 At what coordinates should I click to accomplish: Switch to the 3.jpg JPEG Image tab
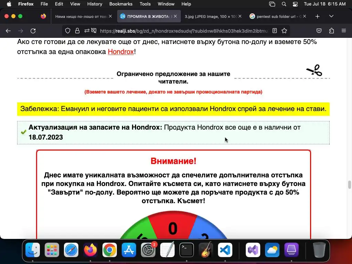click(x=211, y=16)
